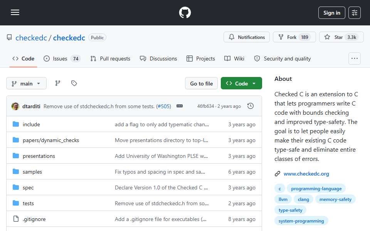Click the Notifications bell button
The image size is (370, 231).
click(x=247, y=37)
